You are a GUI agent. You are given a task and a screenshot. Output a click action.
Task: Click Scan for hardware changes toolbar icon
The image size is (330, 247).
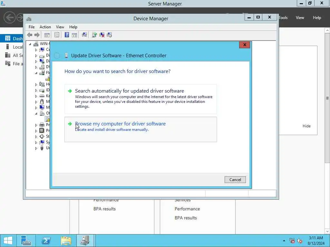(x=84, y=35)
